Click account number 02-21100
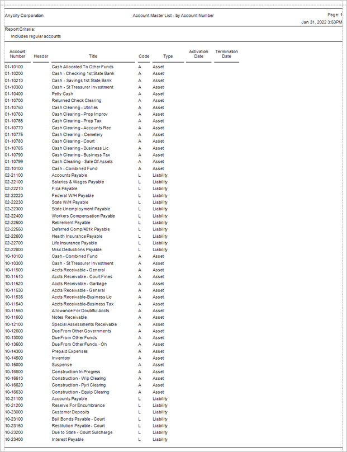Screen dimensions: 347x452 tap(14, 175)
